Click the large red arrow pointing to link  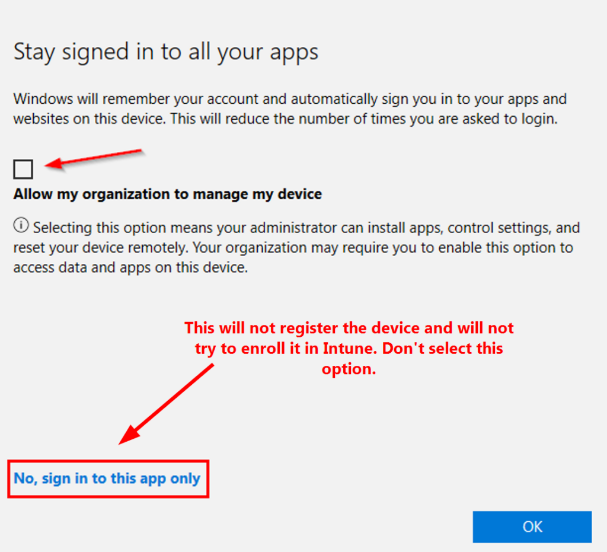165,404
